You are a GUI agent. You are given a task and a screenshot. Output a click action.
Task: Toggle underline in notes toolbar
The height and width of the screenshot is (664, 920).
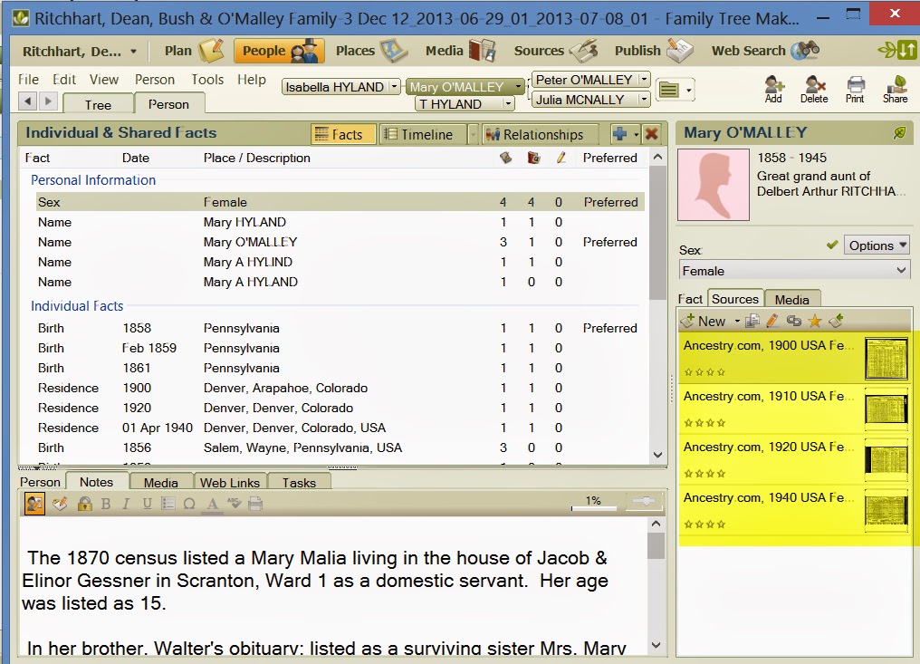pyautogui.click(x=147, y=503)
